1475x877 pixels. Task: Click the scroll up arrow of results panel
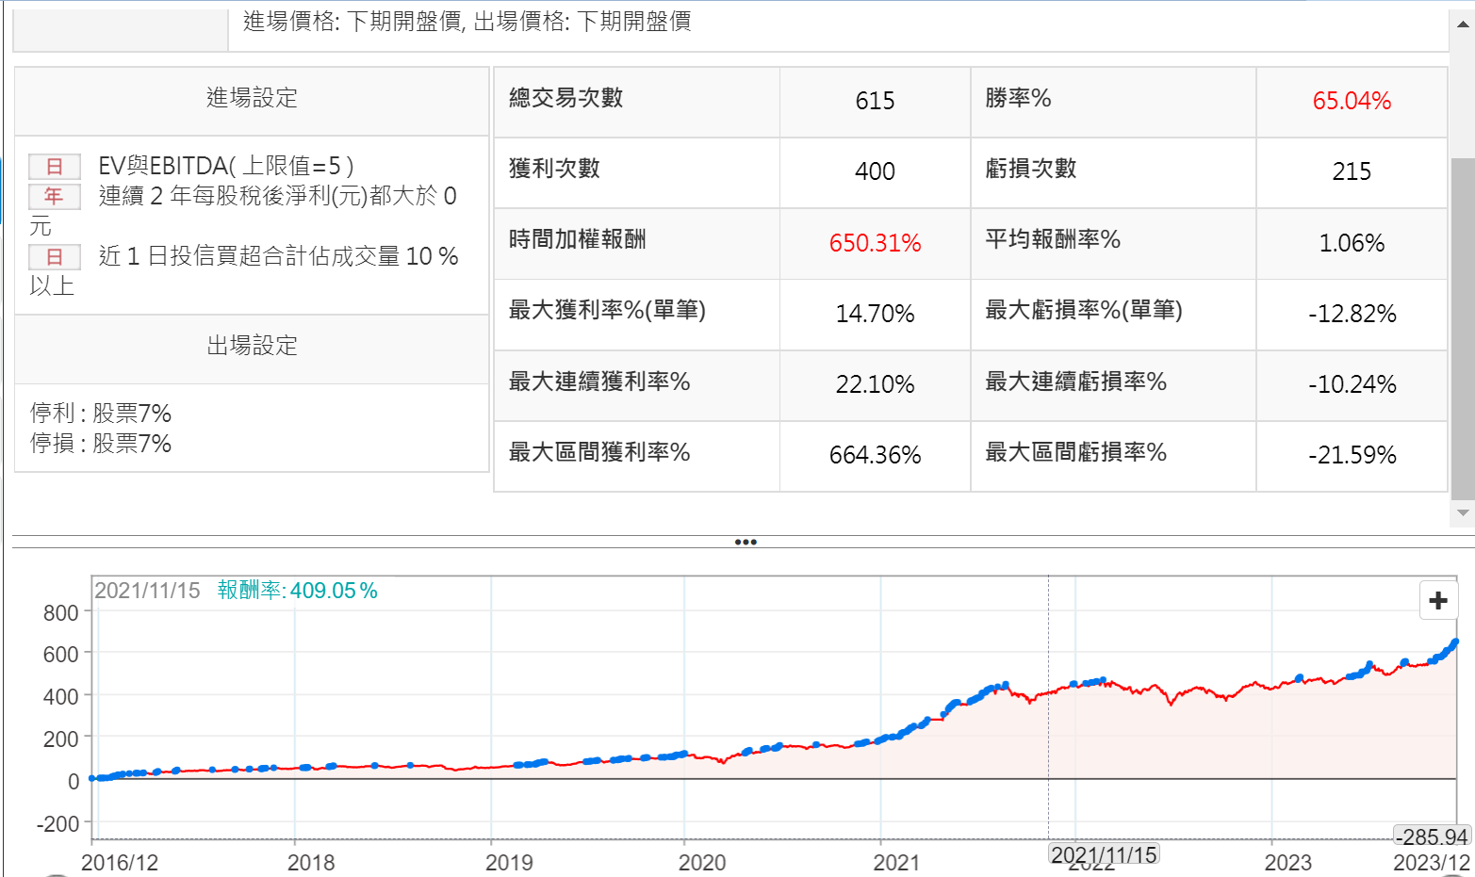coord(1462,24)
